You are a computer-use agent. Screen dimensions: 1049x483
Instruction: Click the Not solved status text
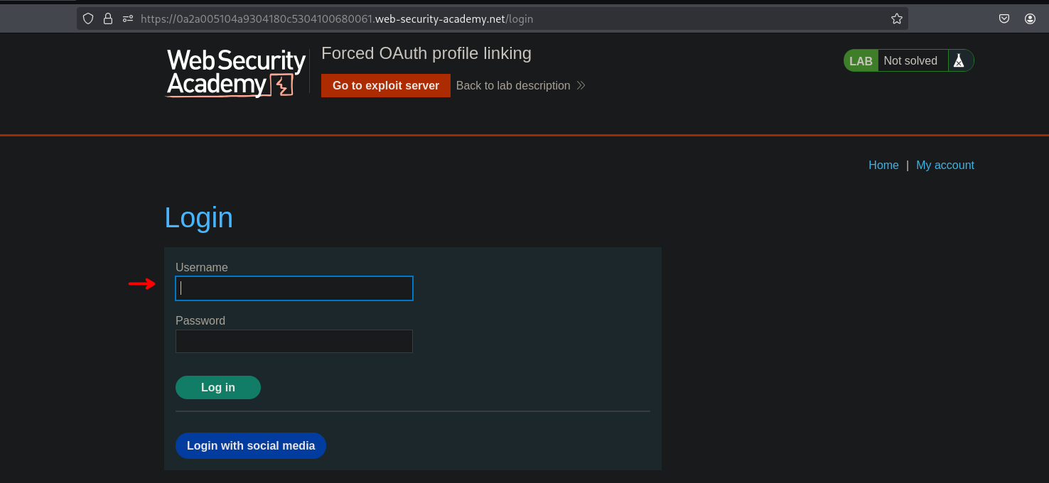pyautogui.click(x=910, y=61)
